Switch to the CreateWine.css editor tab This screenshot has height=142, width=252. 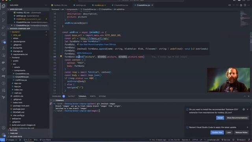(x=121, y=5)
